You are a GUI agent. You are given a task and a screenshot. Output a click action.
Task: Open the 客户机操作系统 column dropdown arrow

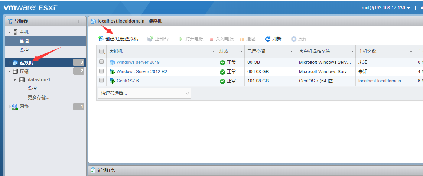[x=352, y=52]
